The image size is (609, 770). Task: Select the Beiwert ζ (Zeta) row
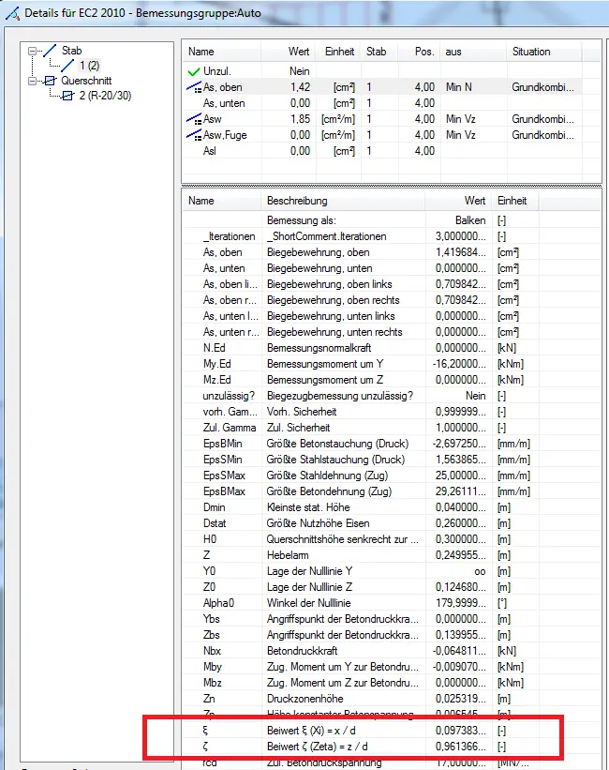pyautogui.click(x=361, y=747)
